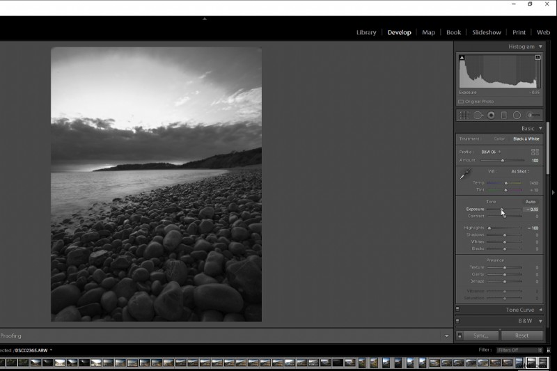Restore down the application window
Viewport: 557px width, 371px height.
[x=530, y=4]
